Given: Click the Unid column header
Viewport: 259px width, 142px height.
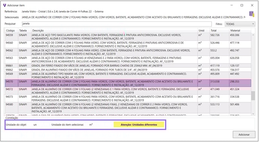Looking at the screenshot, I should pos(201,30).
